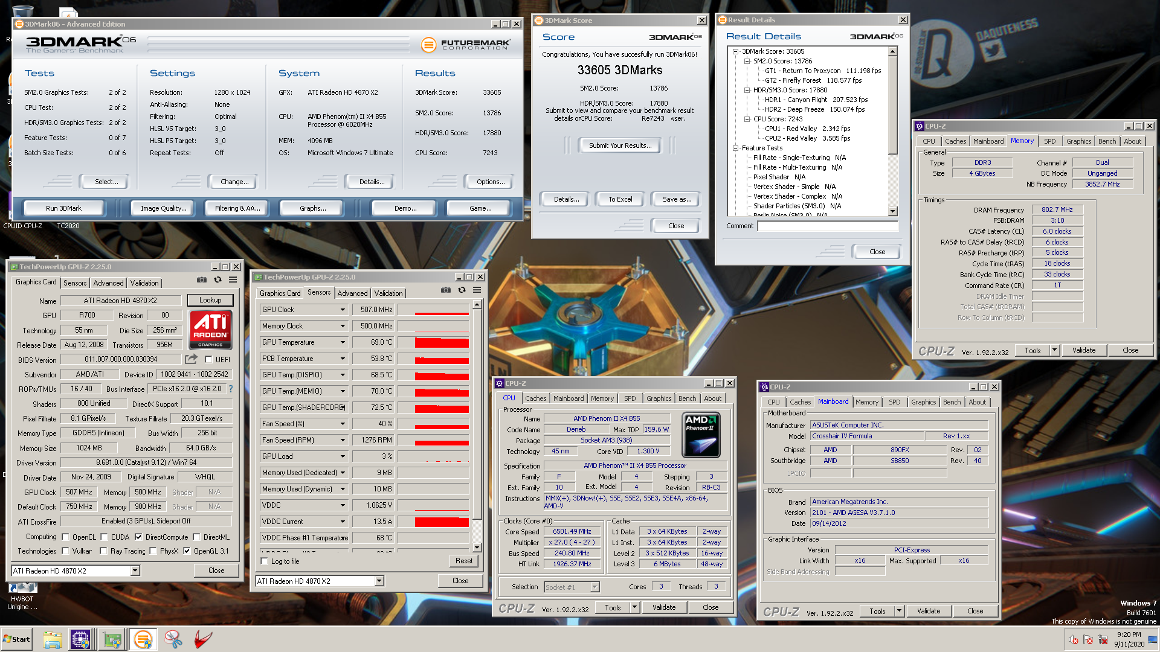Image resolution: width=1160 pixels, height=652 pixels.
Task: Open Advanced tab in GPU-Z Sensors window
Action: click(x=352, y=293)
